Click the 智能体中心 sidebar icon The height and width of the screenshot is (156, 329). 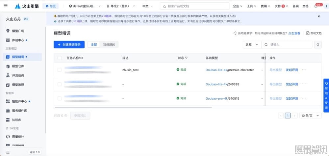(x=8, y=101)
